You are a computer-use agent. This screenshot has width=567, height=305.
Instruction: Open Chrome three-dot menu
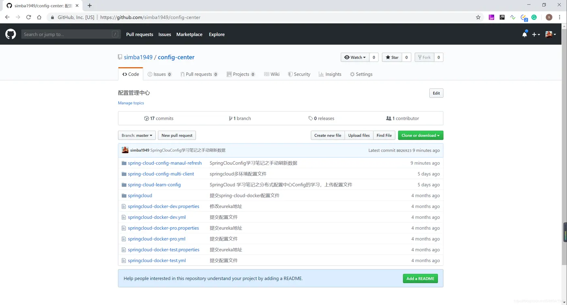[x=561, y=17]
